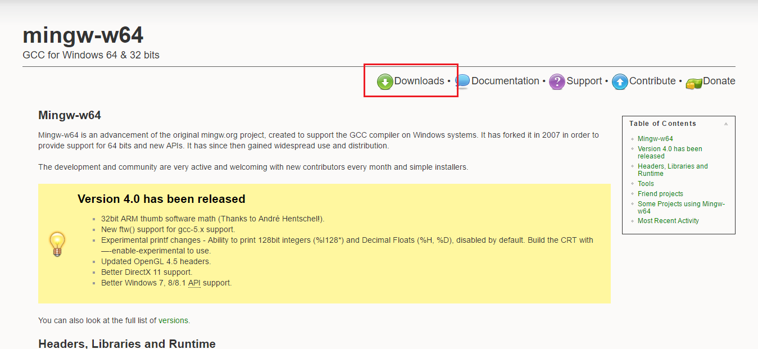The height and width of the screenshot is (349, 758).
Task: Click the '32bit ARM thumb software math' bullet
Action: pyautogui.click(x=213, y=219)
